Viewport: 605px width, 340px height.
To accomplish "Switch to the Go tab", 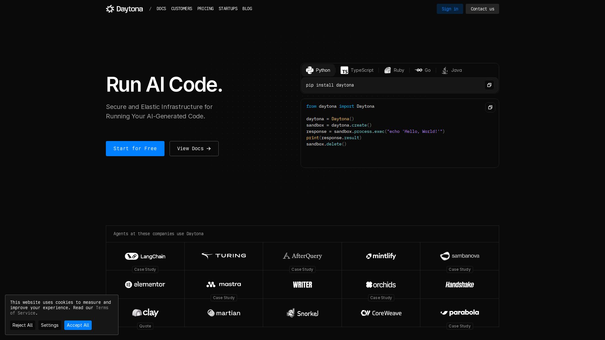I will pos(423,70).
